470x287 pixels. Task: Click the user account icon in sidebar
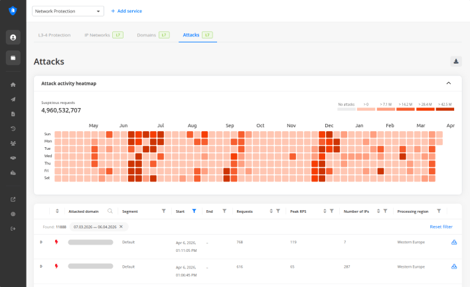click(13, 37)
